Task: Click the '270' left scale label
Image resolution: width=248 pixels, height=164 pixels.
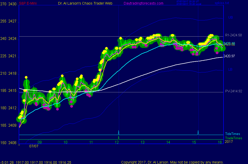Action: click(3, 4)
